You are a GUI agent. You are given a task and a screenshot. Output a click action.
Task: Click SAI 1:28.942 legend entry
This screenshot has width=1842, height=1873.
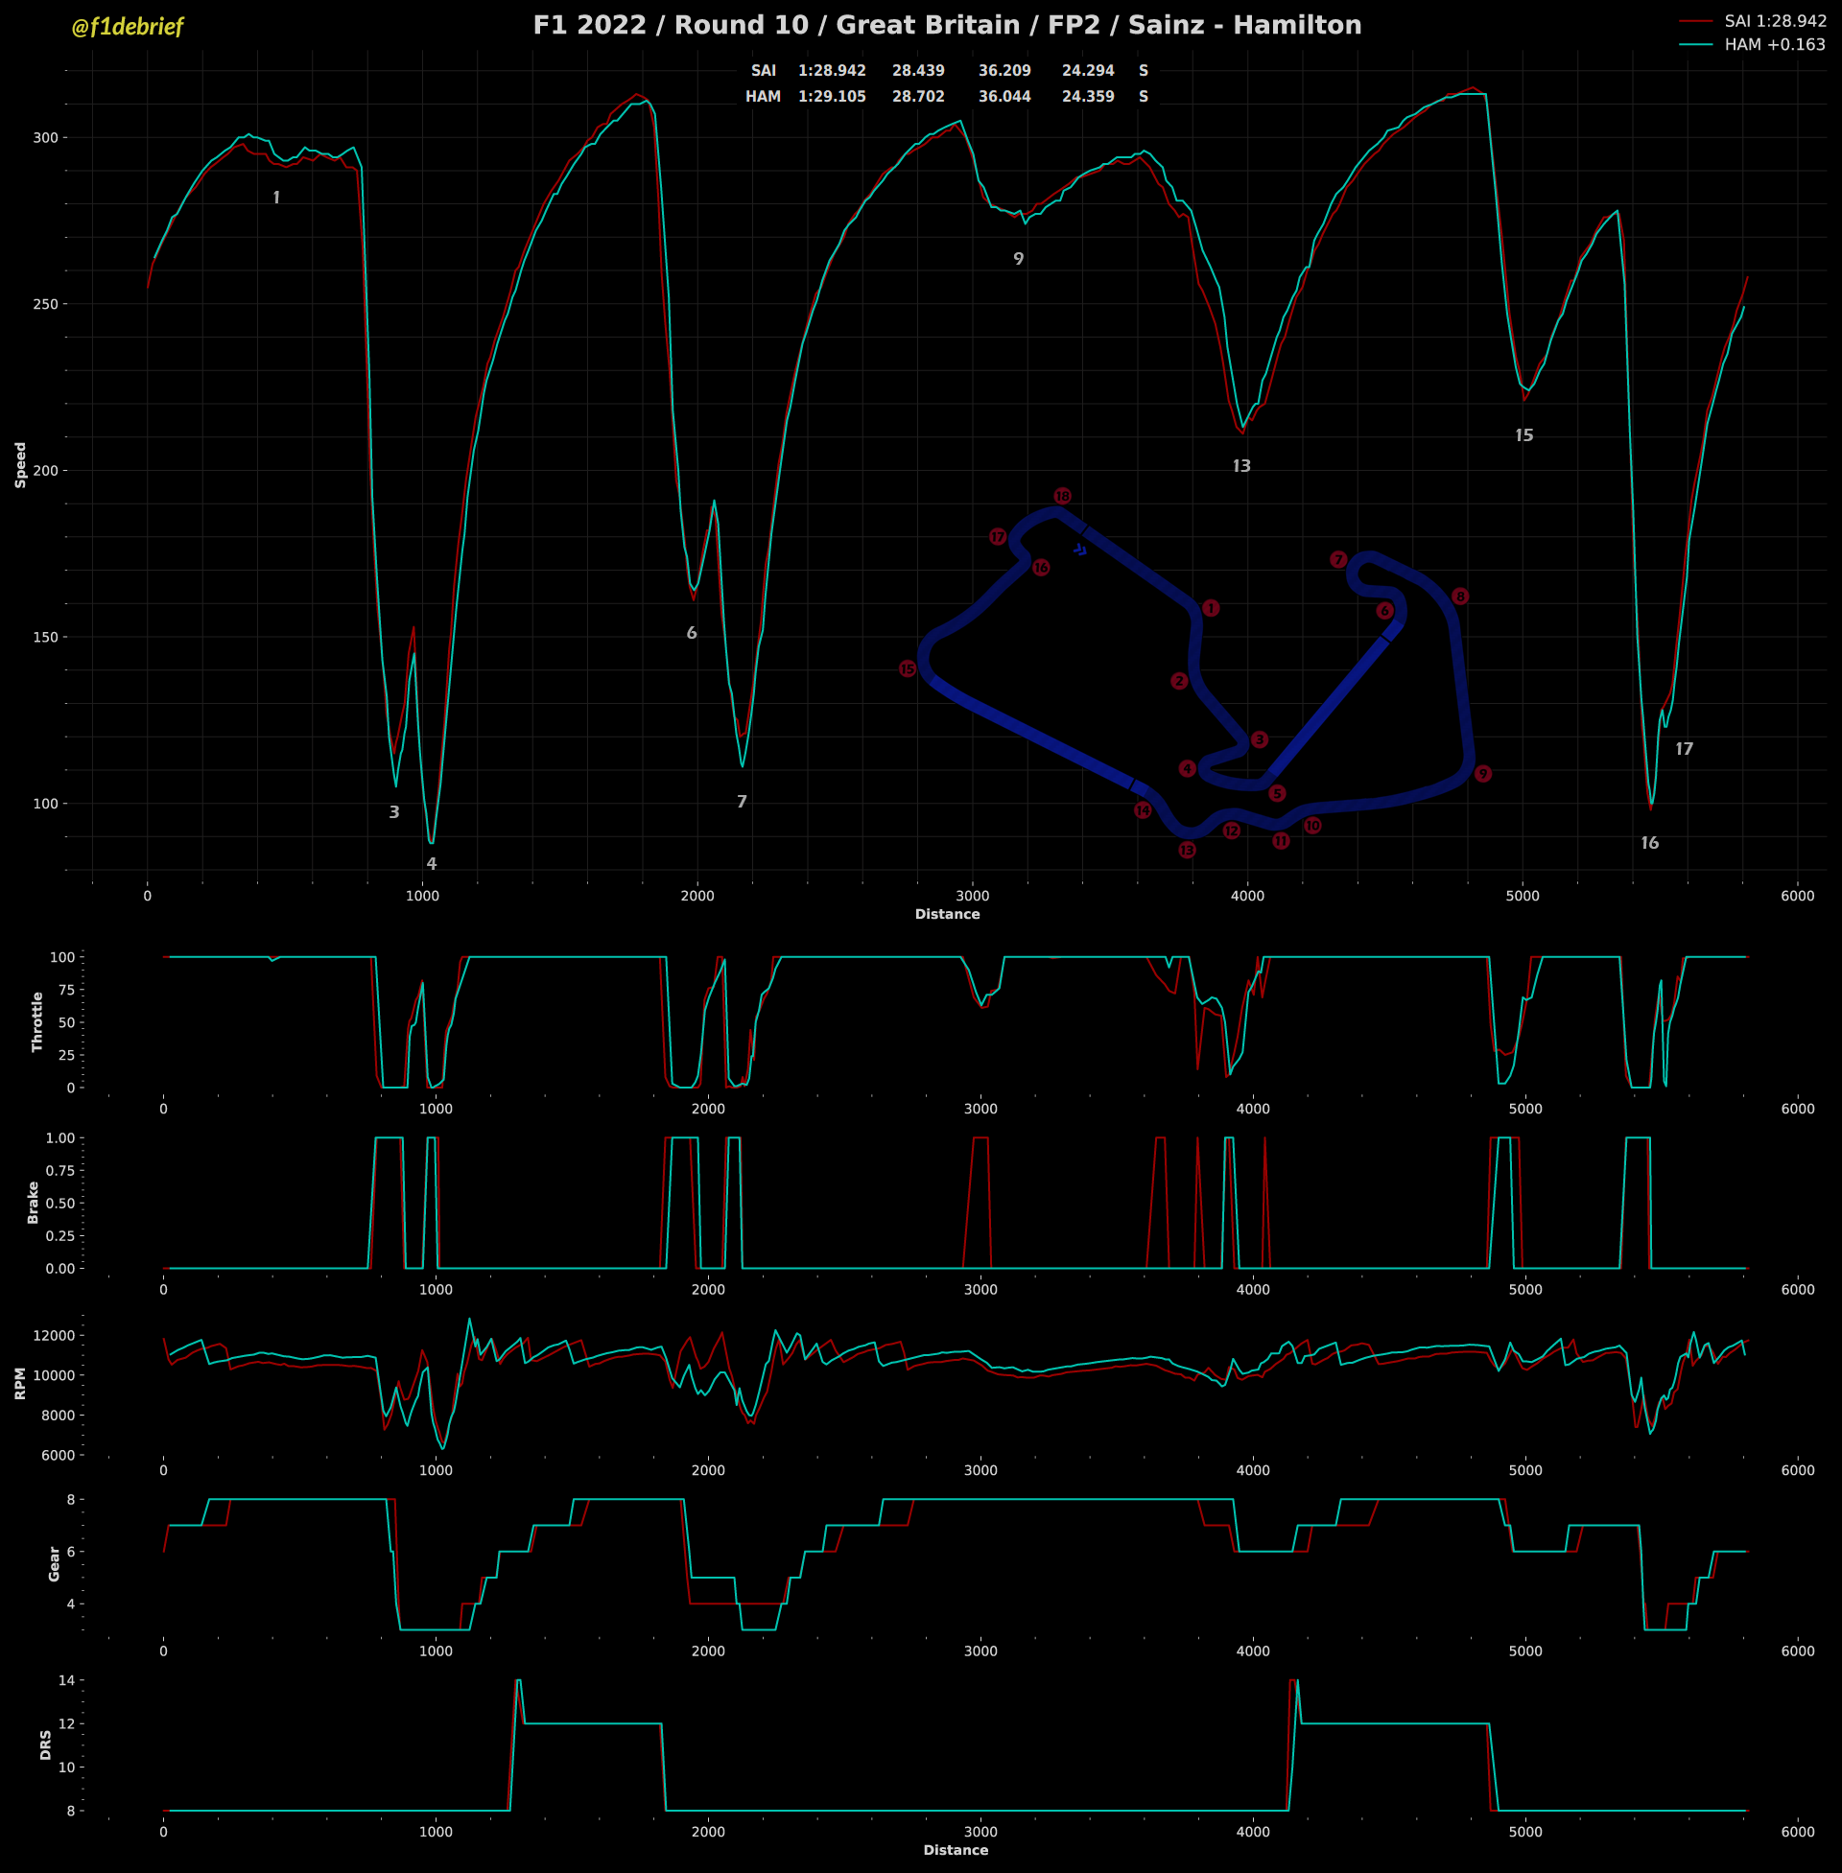click(x=1774, y=20)
